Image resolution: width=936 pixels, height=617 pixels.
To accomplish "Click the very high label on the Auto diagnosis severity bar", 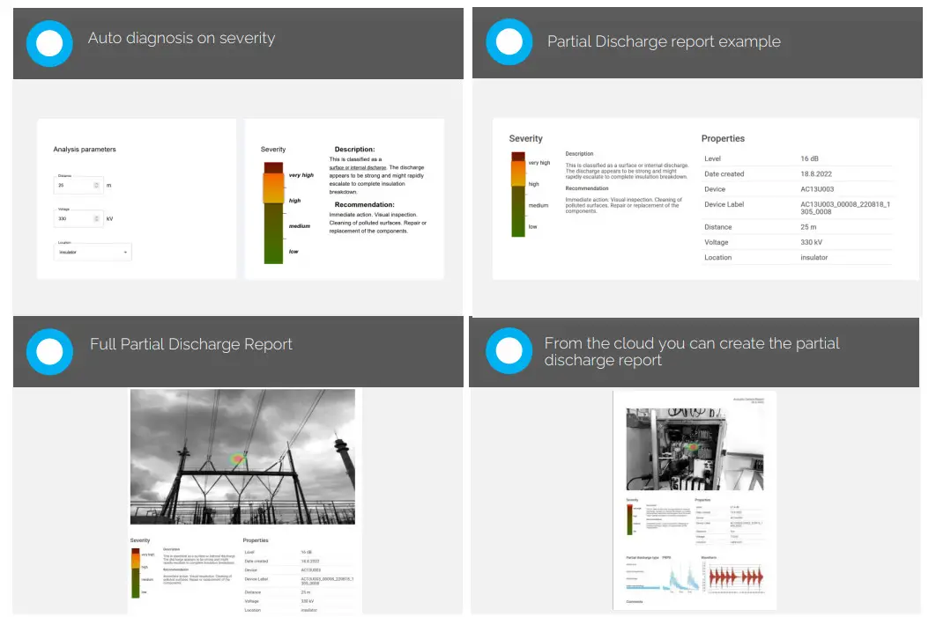I will pyautogui.click(x=301, y=175).
